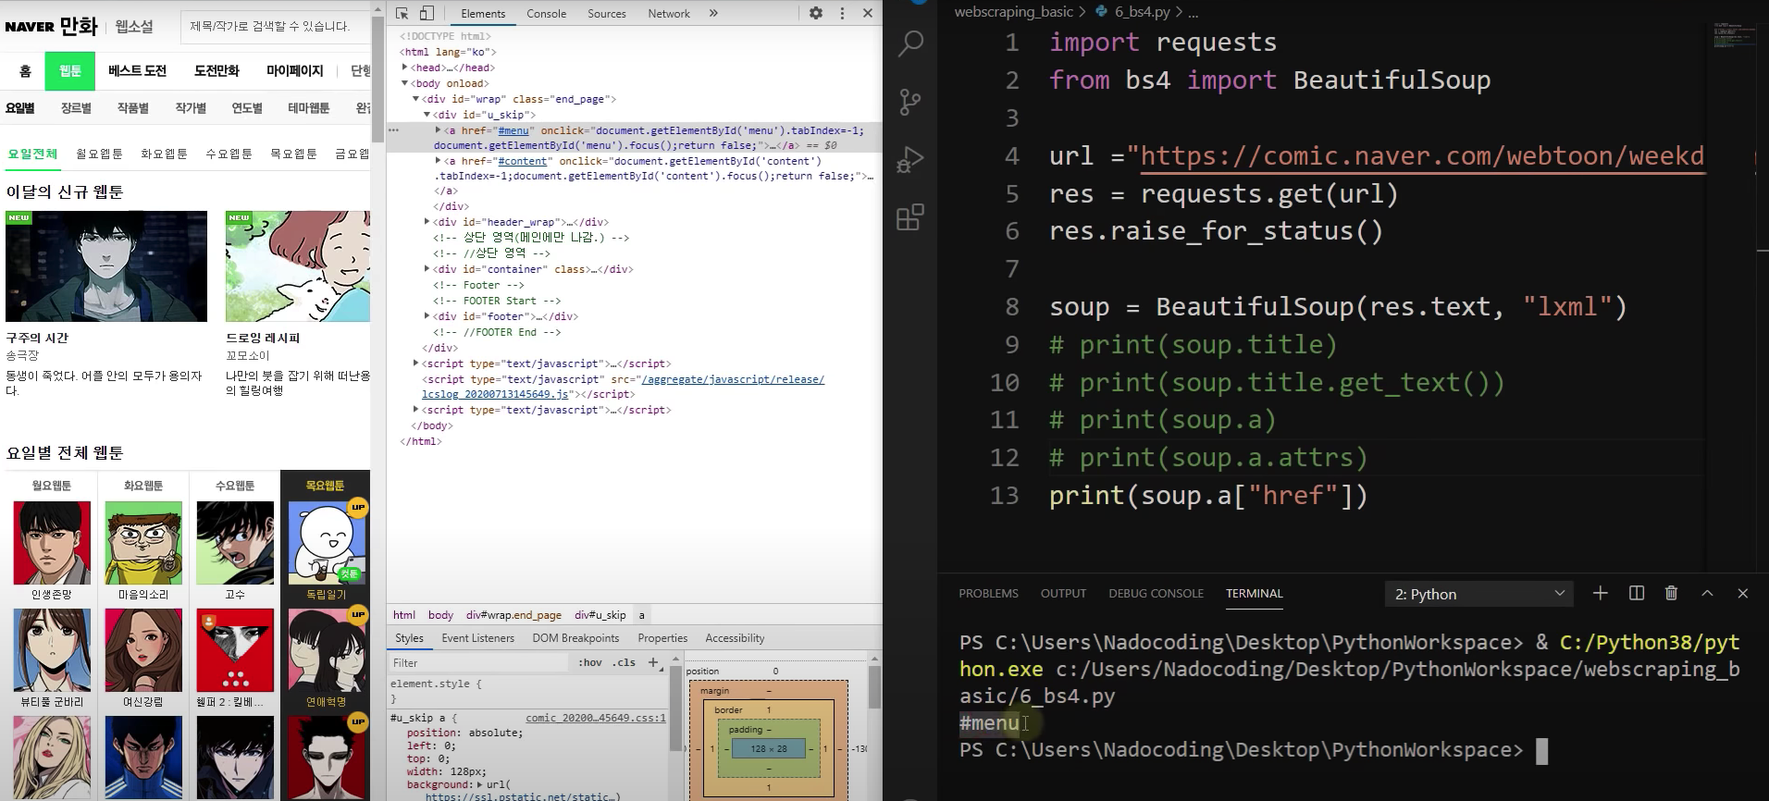The height and width of the screenshot is (801, 1769).
Task: Switch to the PROBLEMS panel tab
Action: 988,594
